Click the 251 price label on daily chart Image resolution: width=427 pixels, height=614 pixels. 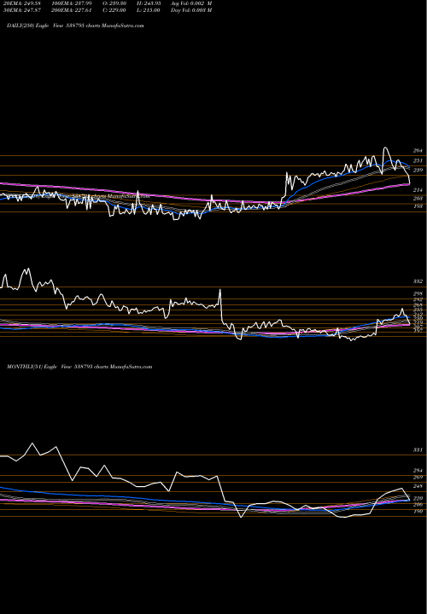coord(418,161)
